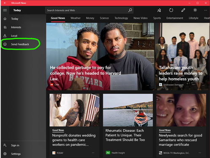Switch to the News Video tab

140,18
